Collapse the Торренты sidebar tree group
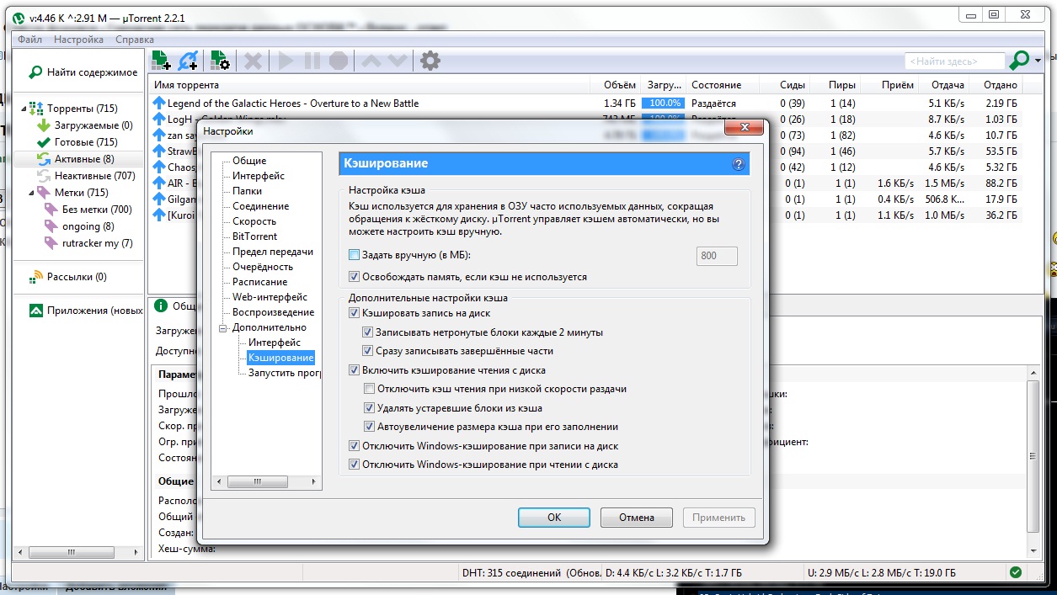 [23, 109]
